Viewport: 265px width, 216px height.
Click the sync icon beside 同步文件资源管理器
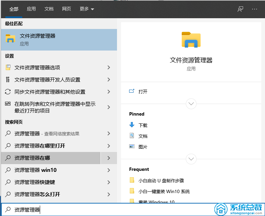pyautogui.click(x=8, y=92)
